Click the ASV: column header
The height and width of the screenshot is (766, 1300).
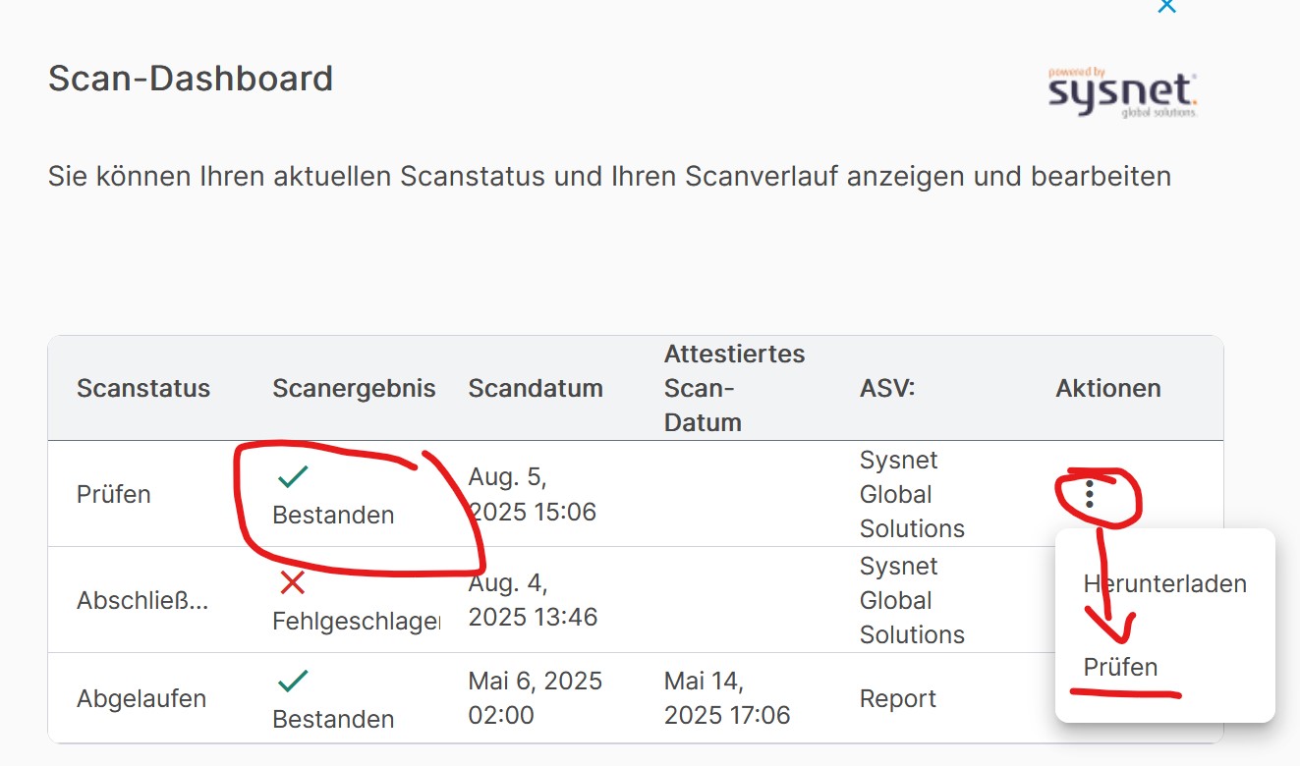[x=887, y=388]
